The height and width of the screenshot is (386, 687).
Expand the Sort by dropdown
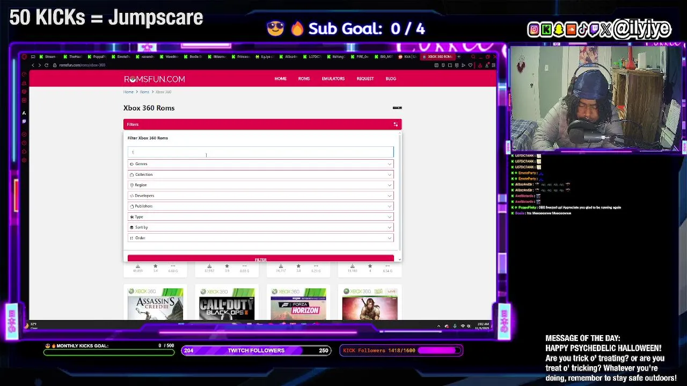260,227
